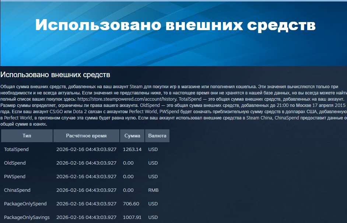Select the OldSpend row label
Viewport: 347px width, 223px height.
pyautogui.click(x=14, y=163)
